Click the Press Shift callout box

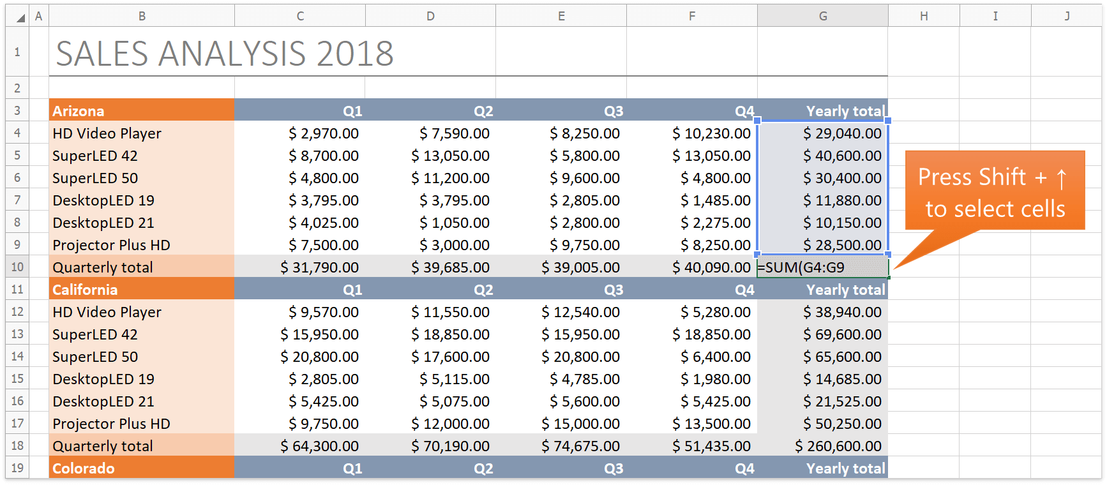[994, 191]
